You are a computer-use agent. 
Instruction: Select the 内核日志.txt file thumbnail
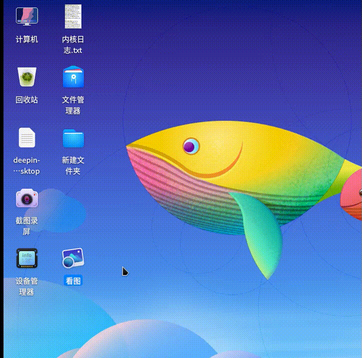click(x=73, y=16)
